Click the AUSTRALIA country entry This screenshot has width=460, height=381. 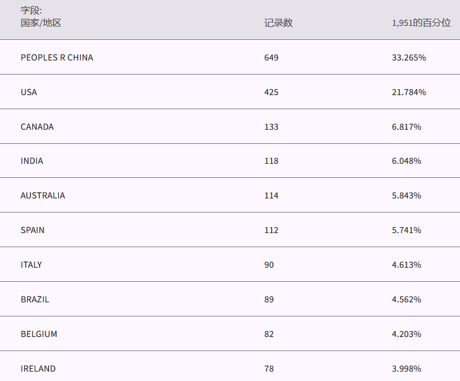point(43,195)
